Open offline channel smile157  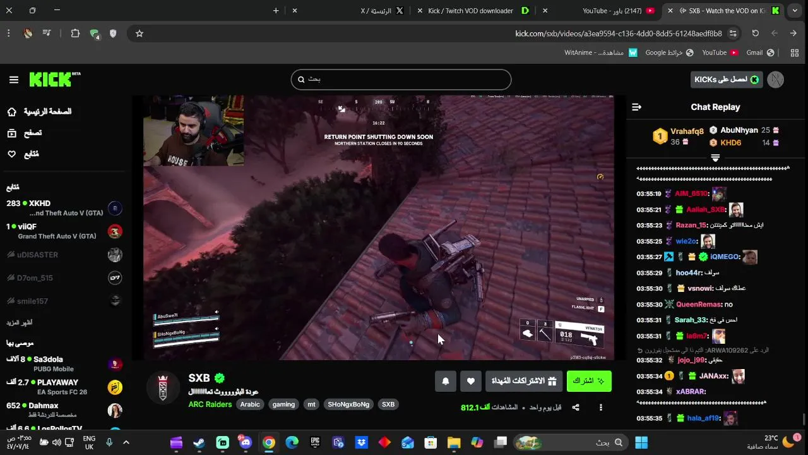point(63,301)
